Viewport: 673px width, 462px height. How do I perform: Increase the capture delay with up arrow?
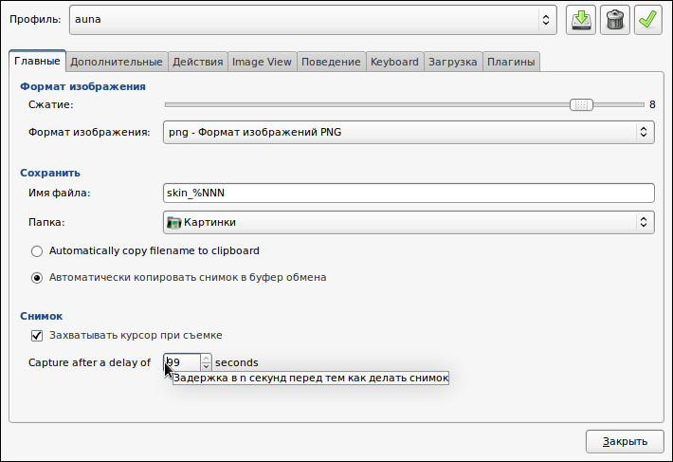tap(206, 358)
